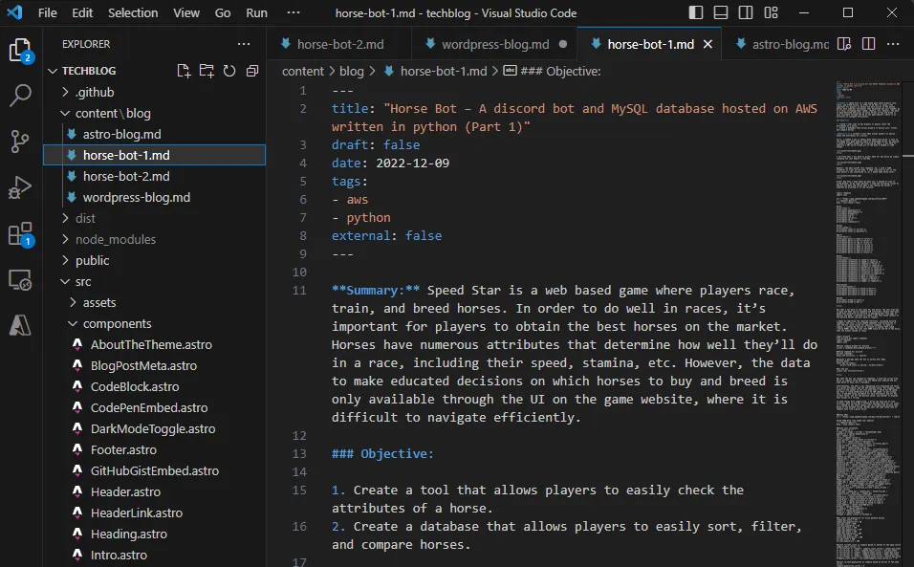914x567 pixels.
Task: Click the 'date: 2022-12-09' line
Action: click(x=390, y=164)
